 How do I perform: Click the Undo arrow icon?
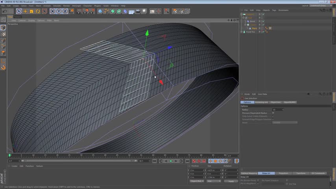[x=4, y=11]
